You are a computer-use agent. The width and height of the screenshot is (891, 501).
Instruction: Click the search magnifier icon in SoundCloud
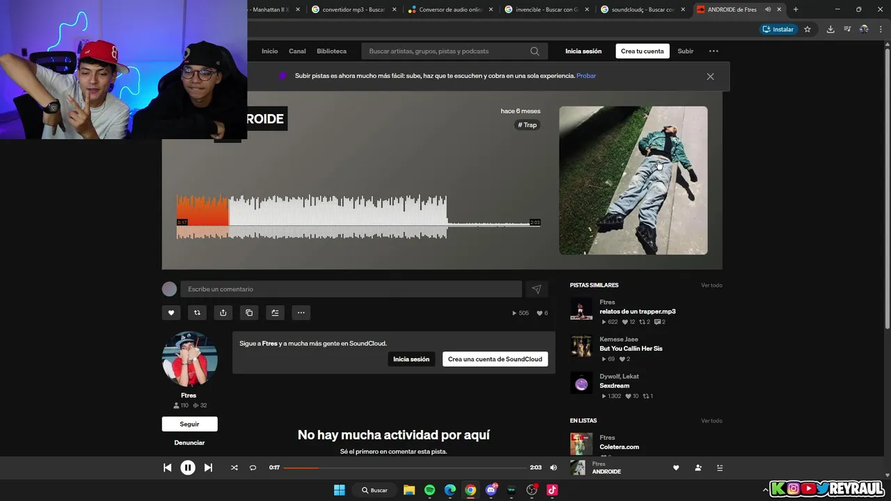pos(535,51)
